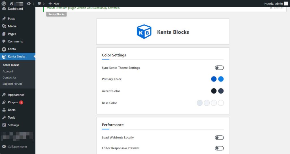Click the Kenta Blocks title text
290x154 pixels.
(173, 32)
